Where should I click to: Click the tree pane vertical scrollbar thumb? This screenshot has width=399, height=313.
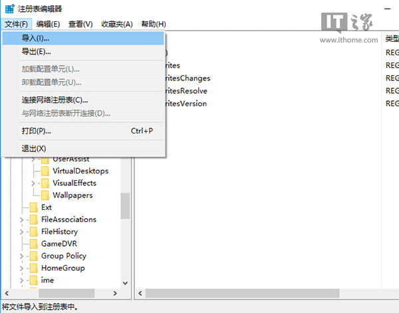(x=125, y=206)
